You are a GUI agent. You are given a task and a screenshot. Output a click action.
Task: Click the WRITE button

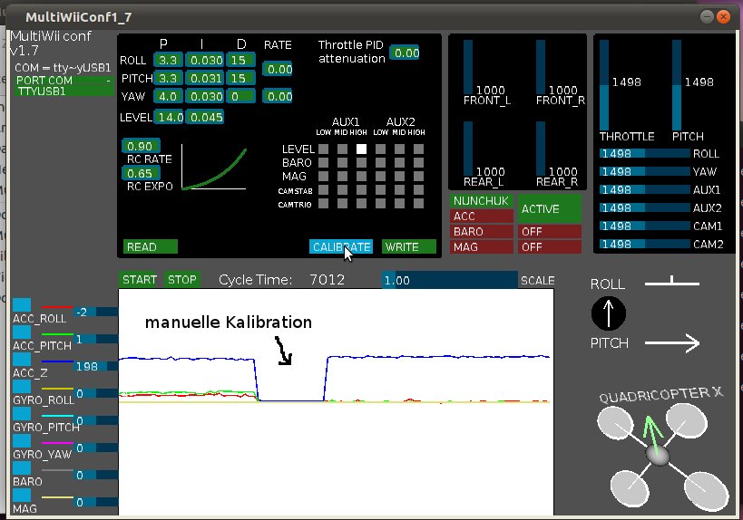pos(408,246)
